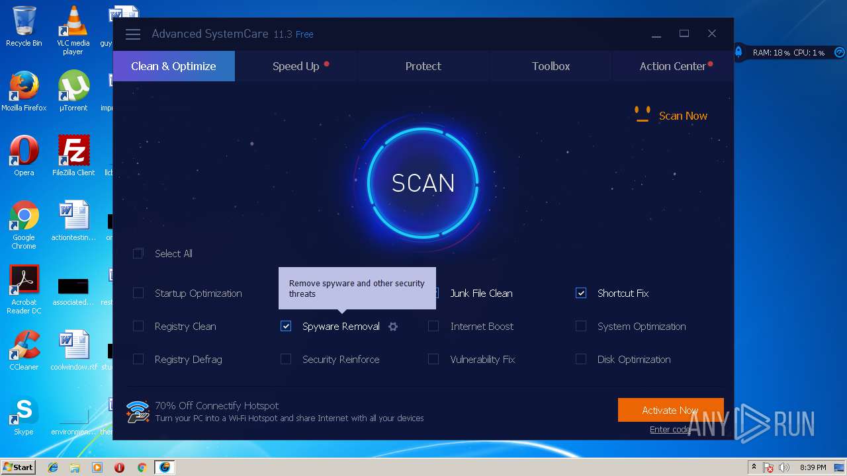Click the taskbar clock showing 8:39 PM
This screenshot has width=847, height=476.
tap(813, 467)
